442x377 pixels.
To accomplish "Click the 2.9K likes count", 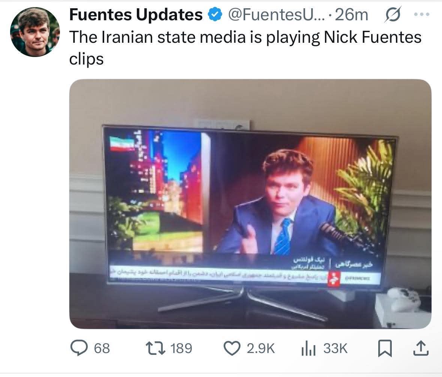I will click(x=261, y=348).
